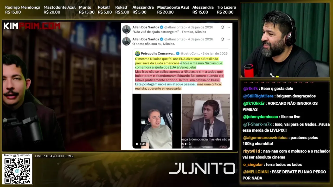
Task: Click the 1:34 video time indicator
Action: click(x=143, y=144)
